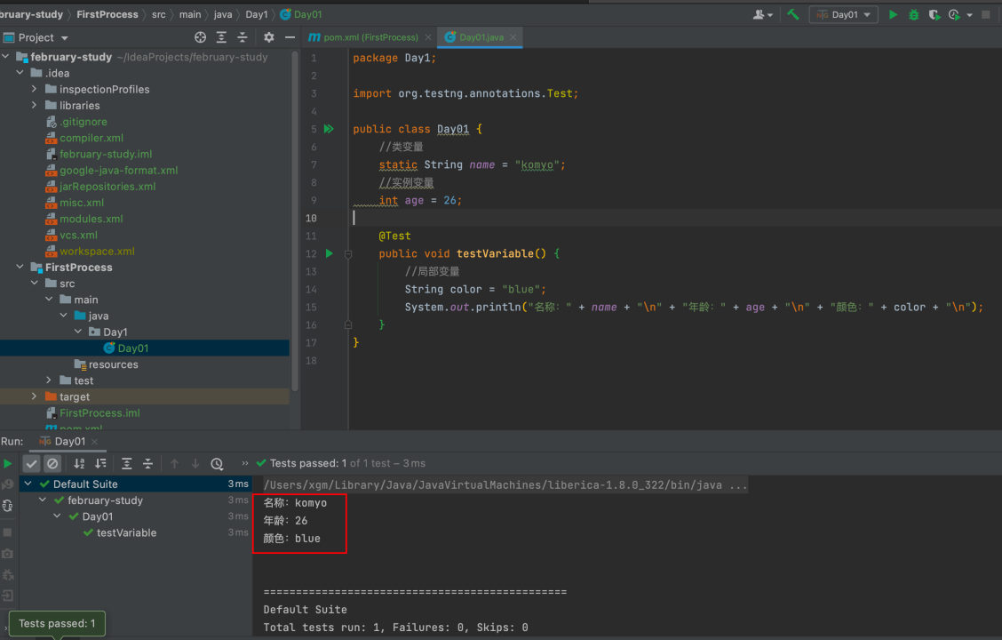Open Project panel settings gear
The image size is (1002, 640).
point(269,37)
